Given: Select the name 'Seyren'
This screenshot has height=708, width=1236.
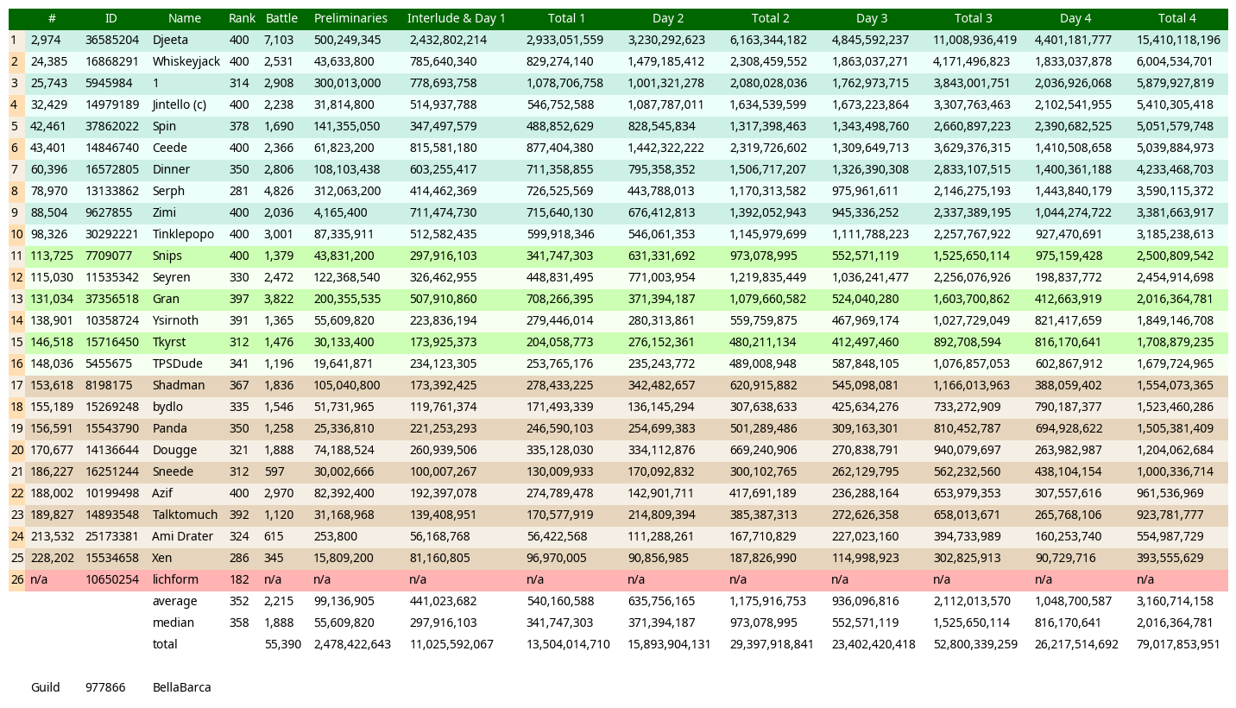Looking at the screenshot, I should (170, 277).
